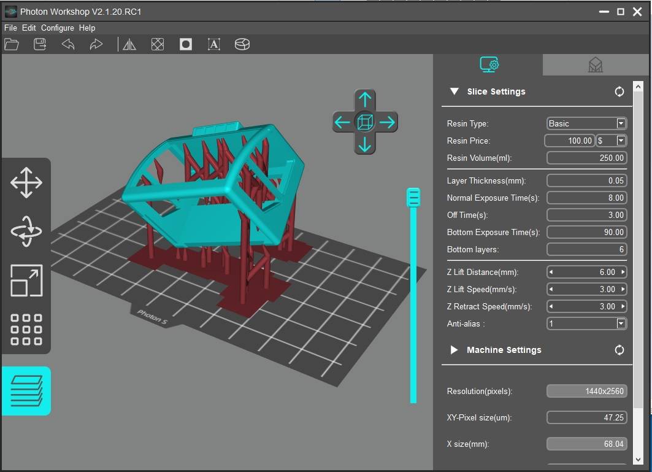This screenshot has width=652, height=472.
Task: Switch to the supports settings tab
Action: [595, 65]
